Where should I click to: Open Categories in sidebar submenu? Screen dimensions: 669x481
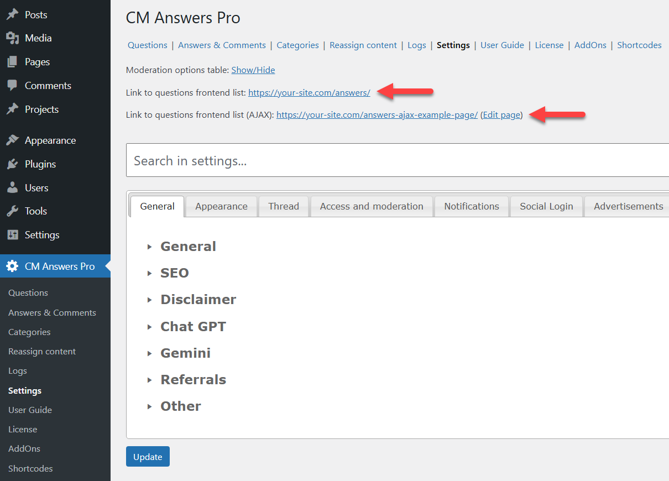coord(29,332)
